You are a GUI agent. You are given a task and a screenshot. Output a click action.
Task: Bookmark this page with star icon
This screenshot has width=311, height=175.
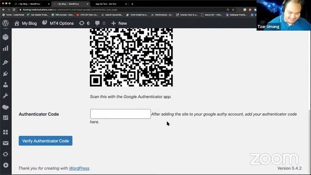233,10
